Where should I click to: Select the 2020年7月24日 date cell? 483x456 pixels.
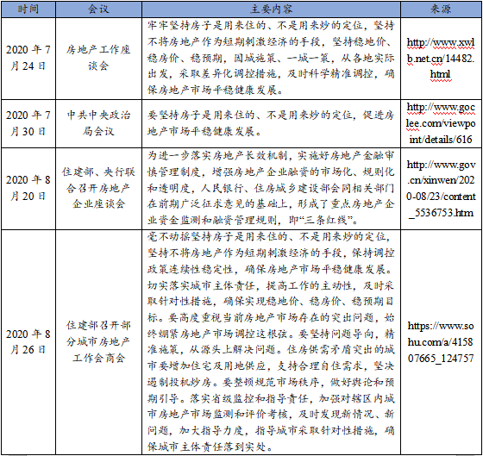28,58
